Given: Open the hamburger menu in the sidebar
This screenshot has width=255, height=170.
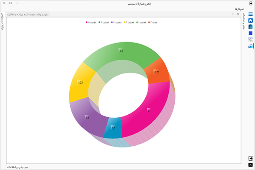Looking at the screenshot, I should [250, 14].
